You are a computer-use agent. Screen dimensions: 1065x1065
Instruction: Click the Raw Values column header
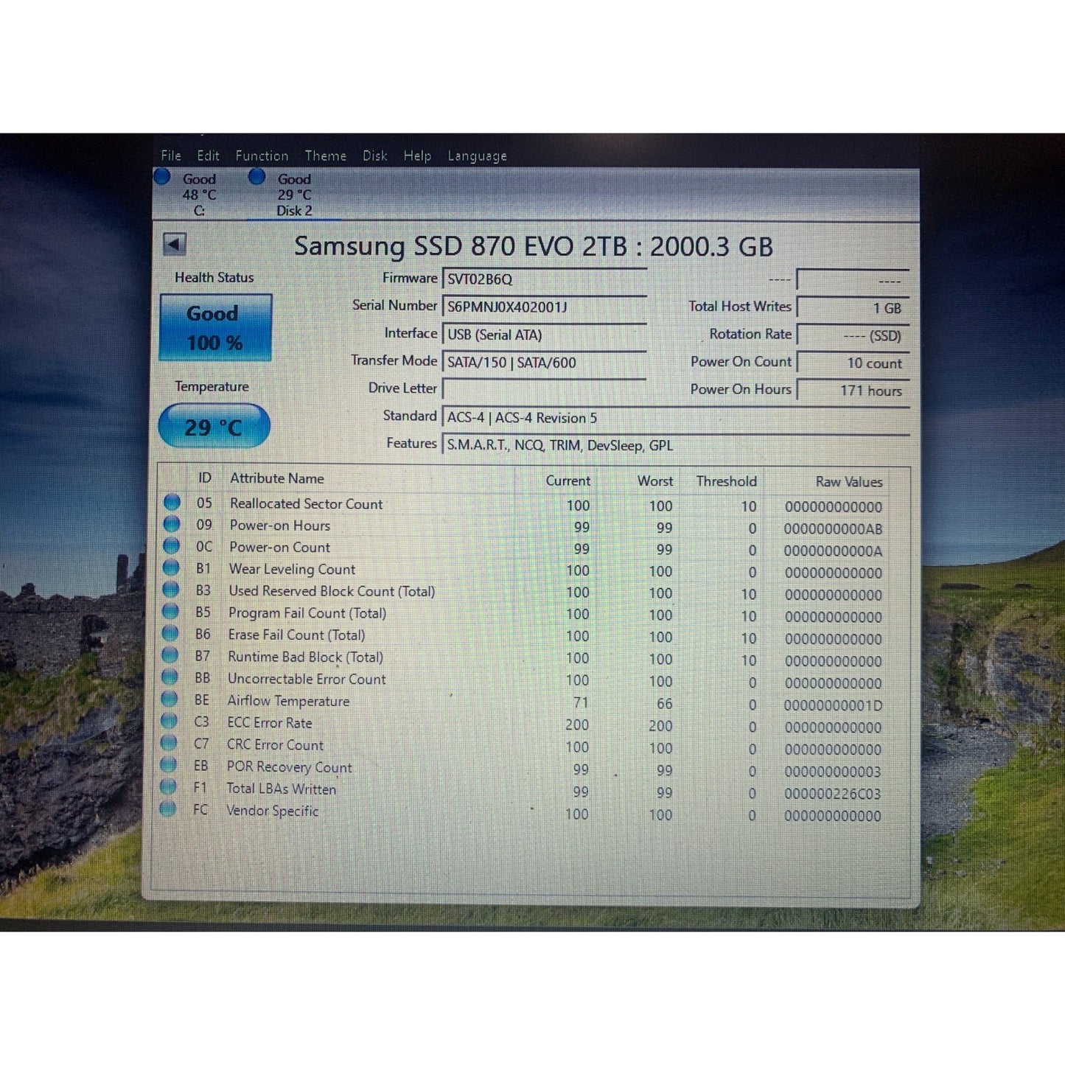click(x=849, y=482)
